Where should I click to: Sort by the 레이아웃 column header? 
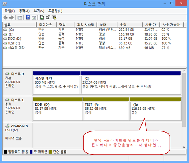click(46, 25)
